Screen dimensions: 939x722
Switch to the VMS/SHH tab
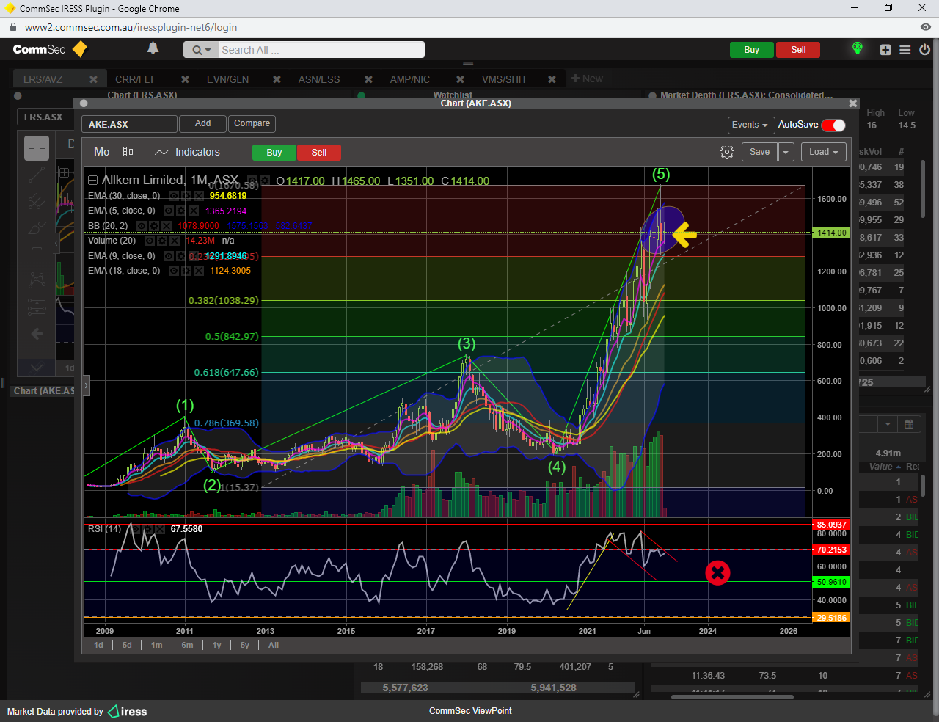[503, 79]
